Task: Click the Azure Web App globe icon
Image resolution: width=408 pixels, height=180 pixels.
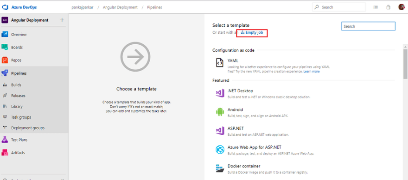Action: (x=220, y=150)
